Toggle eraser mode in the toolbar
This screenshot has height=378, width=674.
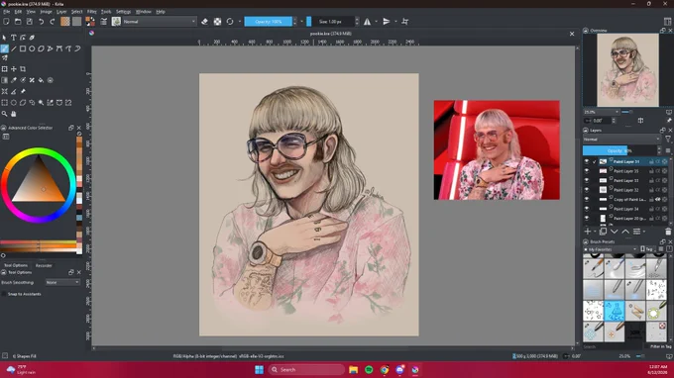pos(204,22)
